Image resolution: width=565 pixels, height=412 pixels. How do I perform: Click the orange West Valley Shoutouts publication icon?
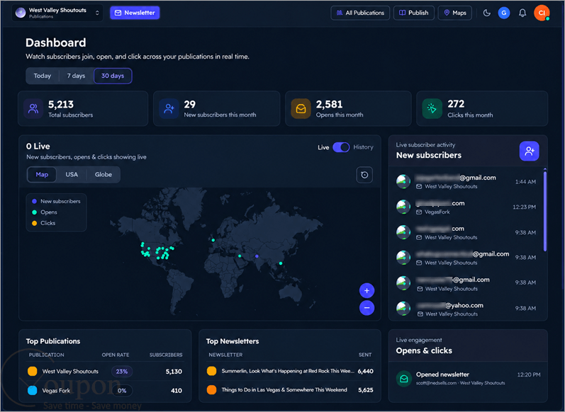coord(33,372)
